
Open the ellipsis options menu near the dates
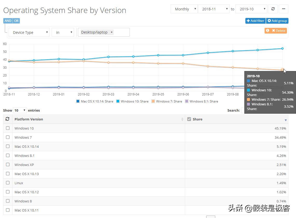(x=284, y=9)
